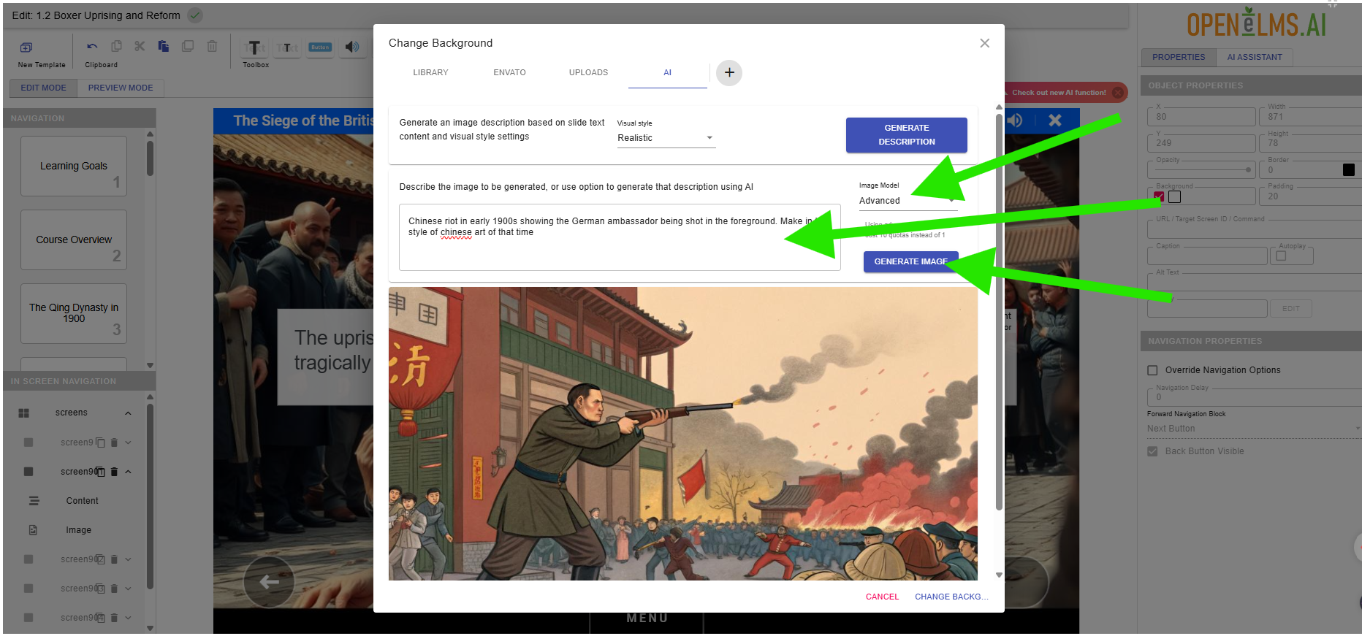The width and height of the screenshot is (1362, 636).
Task: Open the Visual style Realistic dropdown
Action: pos(666,138)
